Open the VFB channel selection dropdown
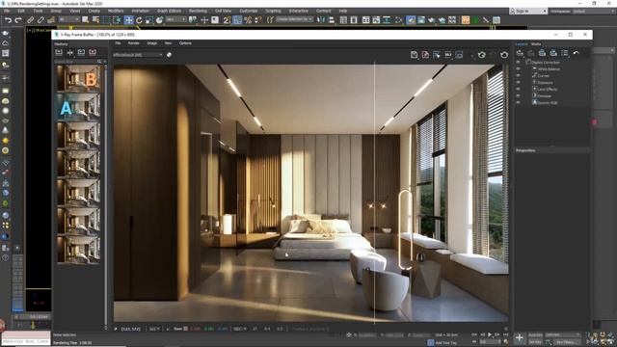This screenshot has height=347, width=617. click(x=138, y=55)
